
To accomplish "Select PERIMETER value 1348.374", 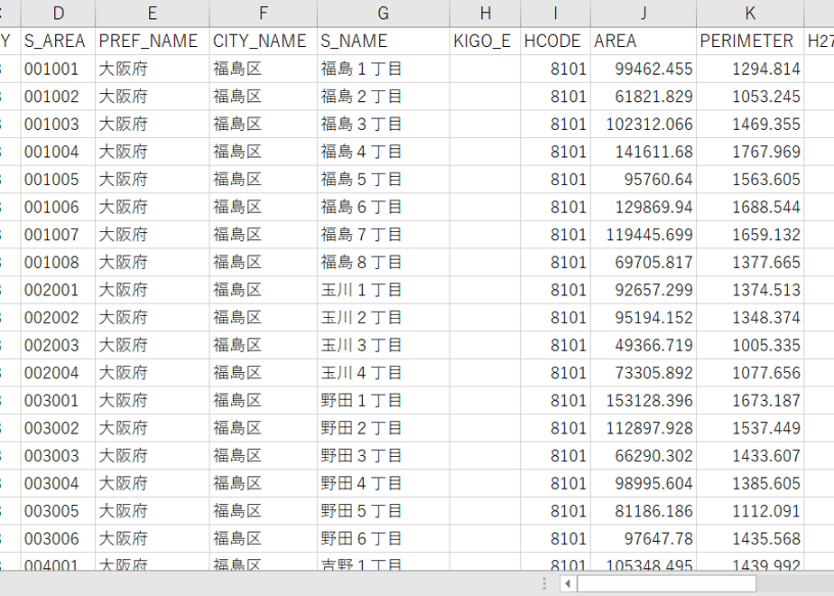I will [750, 318].
